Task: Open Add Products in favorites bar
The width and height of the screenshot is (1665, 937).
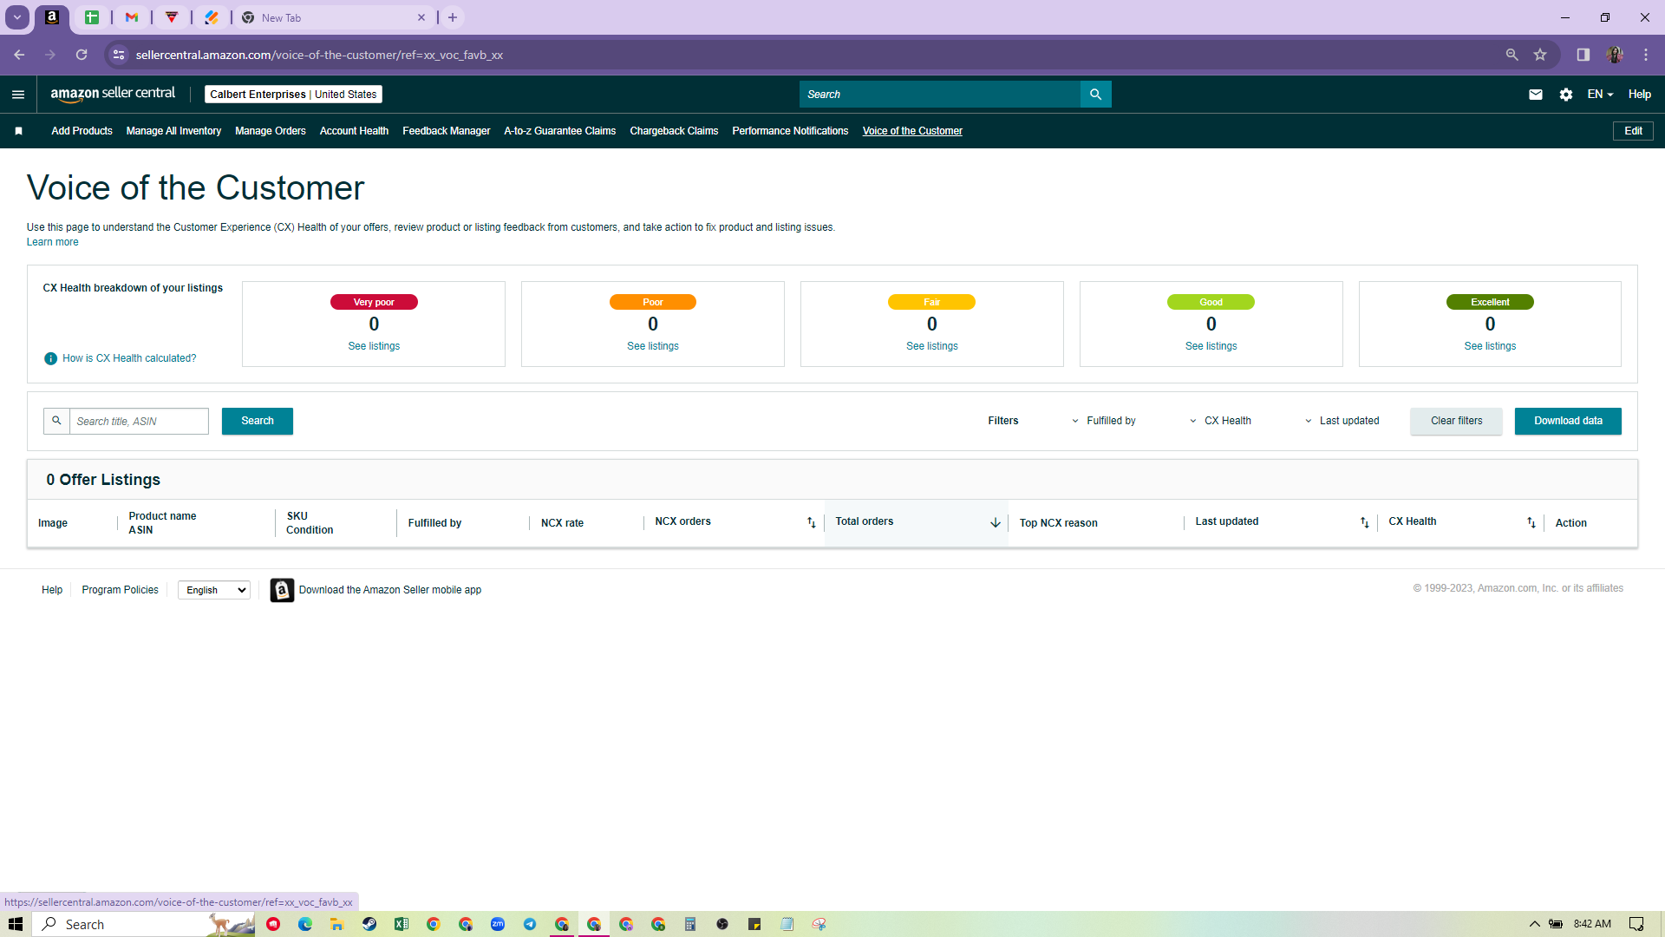Action: (82, 131)
